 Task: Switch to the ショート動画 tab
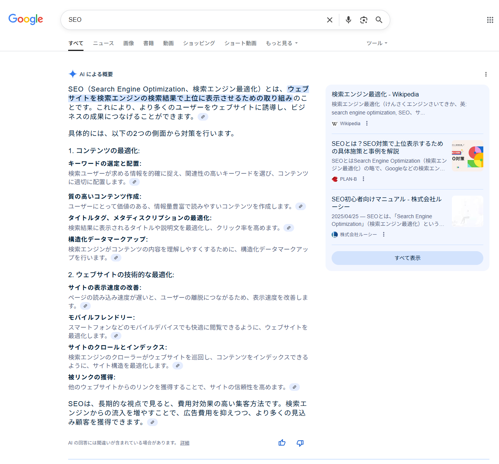pos(241,43)
